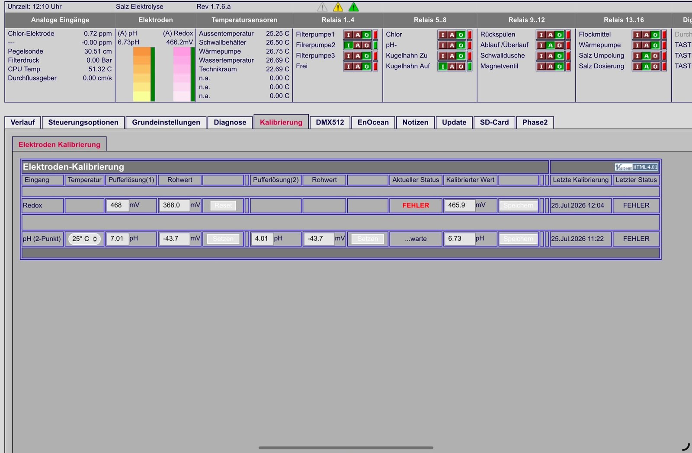Open the 25° C temperature dropdown

click(84, 239)
